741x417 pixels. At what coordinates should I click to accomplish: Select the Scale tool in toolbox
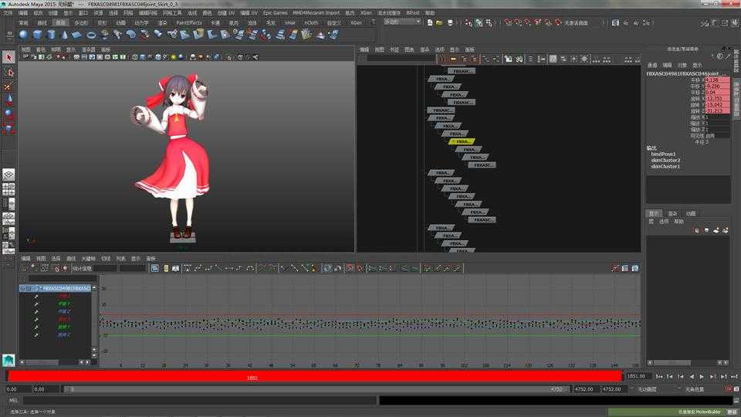coord(8,128)
